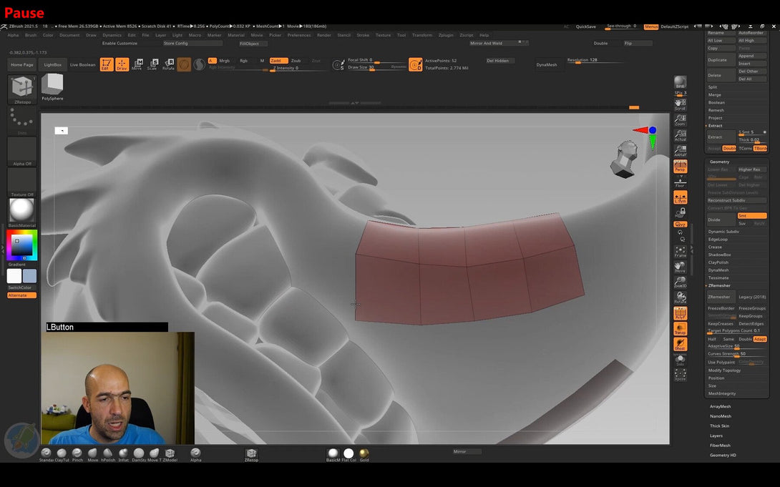Viewport: 780px width, 487px height.
Task: Open the Preferences menu
Action: pos(299,35)
